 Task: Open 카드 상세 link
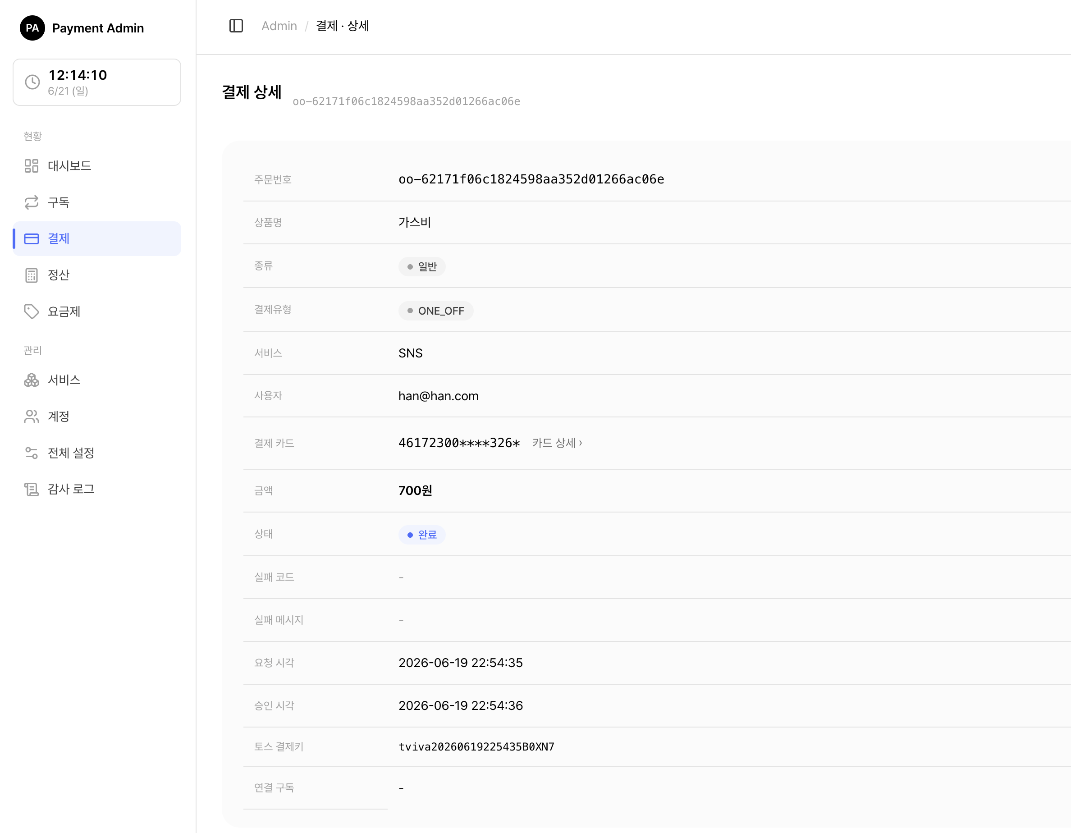click(x=557, y=443)
